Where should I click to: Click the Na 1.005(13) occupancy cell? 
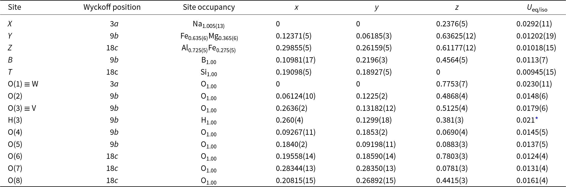(209, 24)
